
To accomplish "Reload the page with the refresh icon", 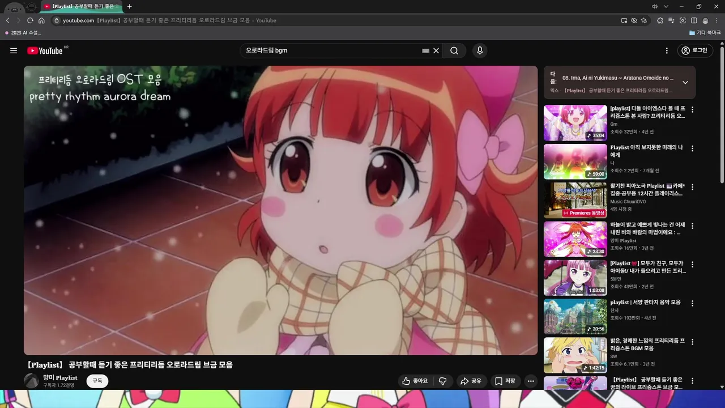I will (30, 20).
